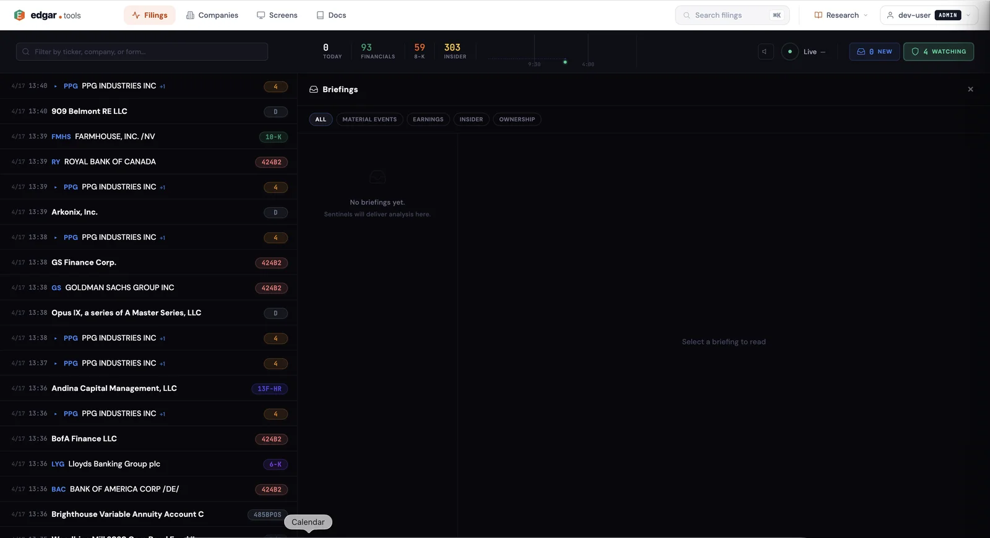Click ROYAL BANK OF CANADA 424B2 badge

point(271,162)
